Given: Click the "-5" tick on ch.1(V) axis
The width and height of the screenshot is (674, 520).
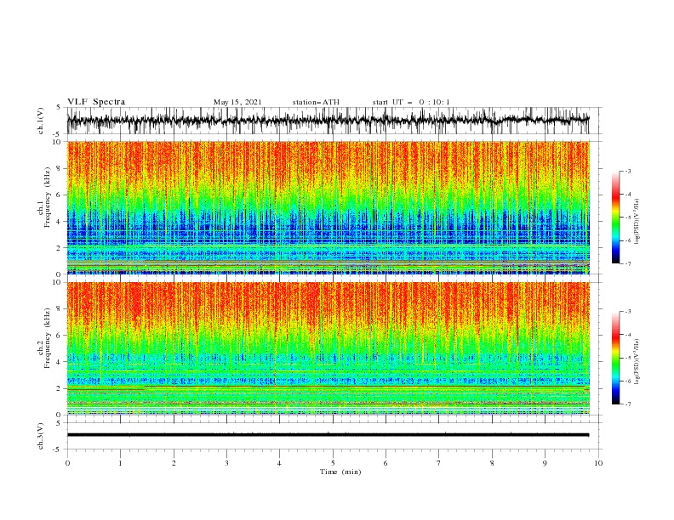Looking at the screenshot, I should pos(57,134).
